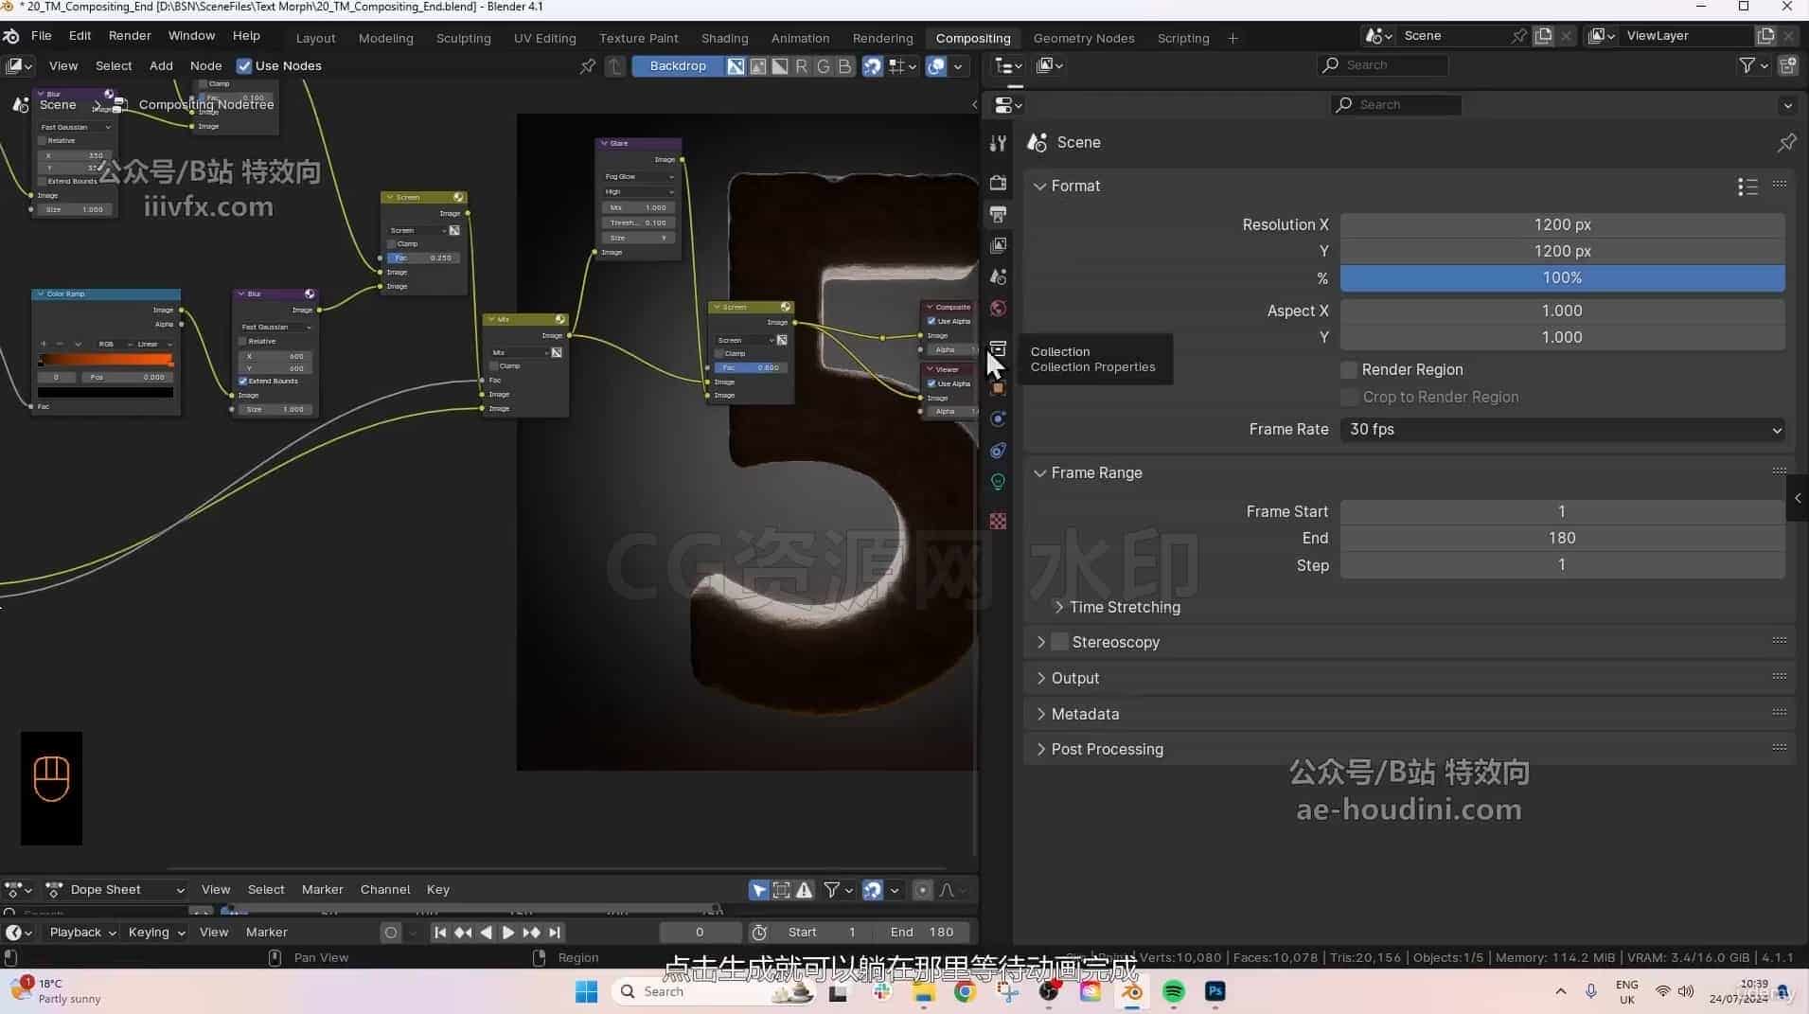Click the parent node tree arrow icon

615,66
